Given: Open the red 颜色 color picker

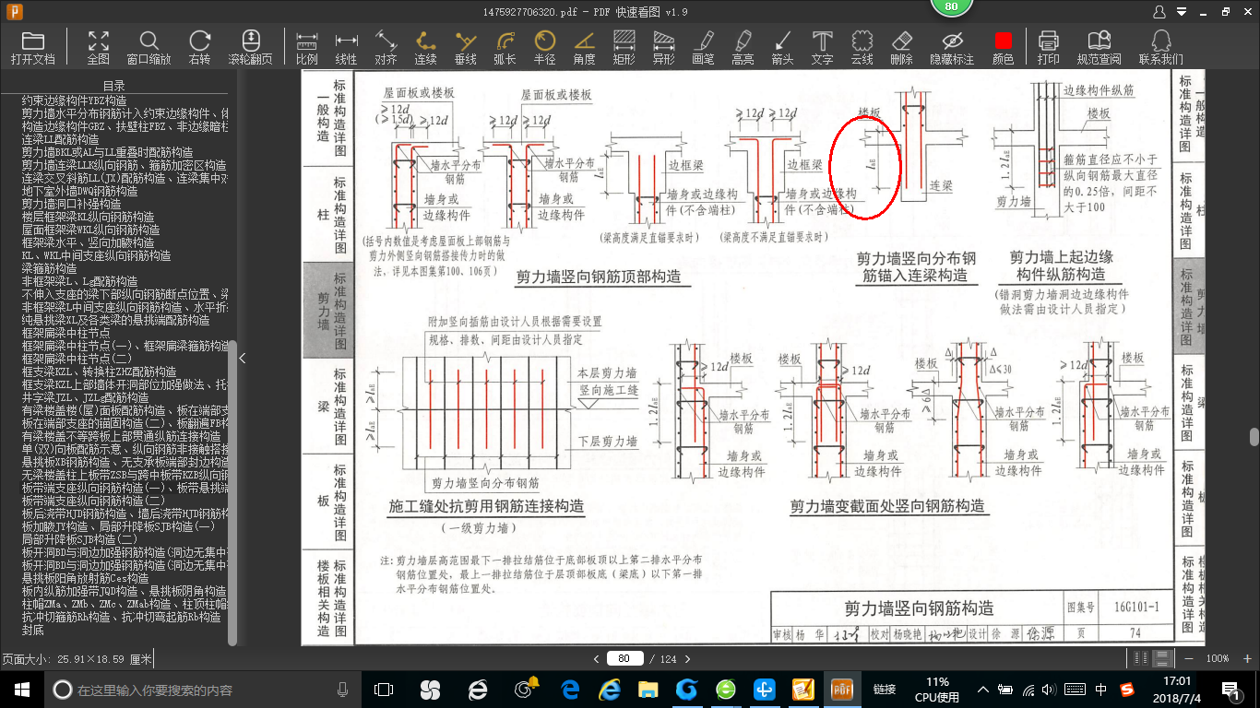Looking at the screenshot, I should click(1003, 47).
